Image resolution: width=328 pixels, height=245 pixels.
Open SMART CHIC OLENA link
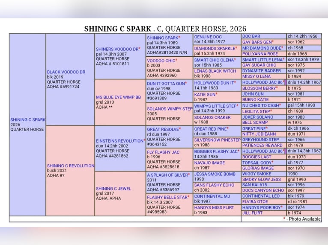click(x=214, y=60)
